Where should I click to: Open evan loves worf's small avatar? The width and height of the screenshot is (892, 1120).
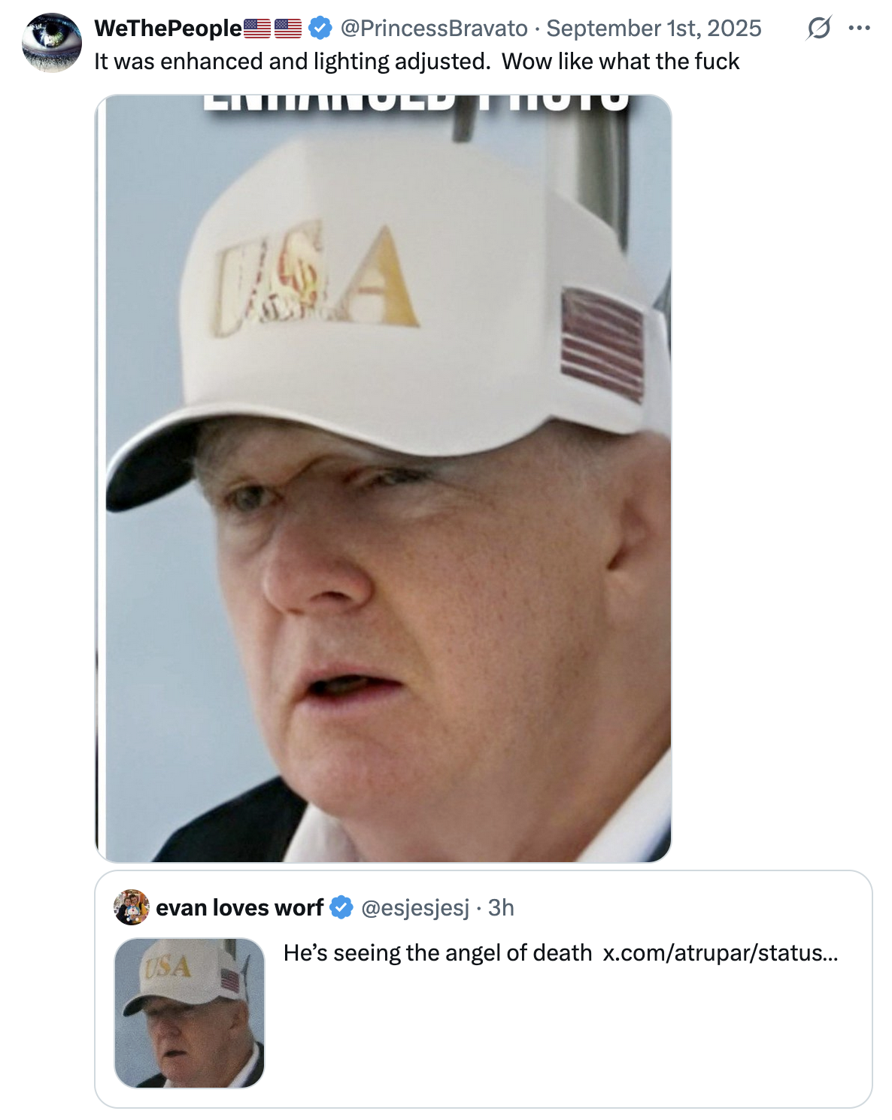coord(132,907)
